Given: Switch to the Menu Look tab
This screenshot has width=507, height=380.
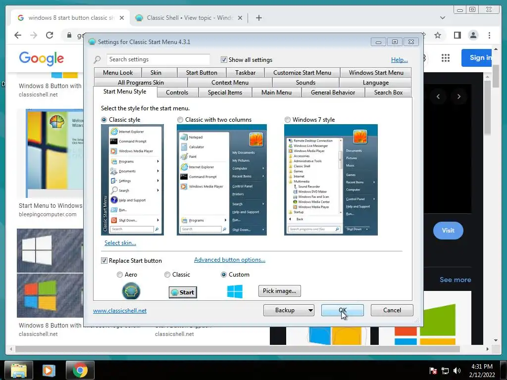Looking at the screenshot, I should coord(118,72).
